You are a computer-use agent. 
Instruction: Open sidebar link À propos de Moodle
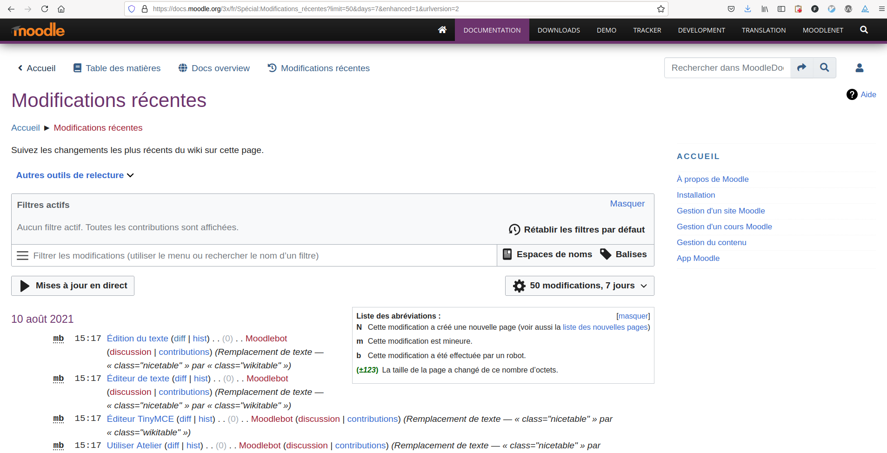[x=713, y=179]
